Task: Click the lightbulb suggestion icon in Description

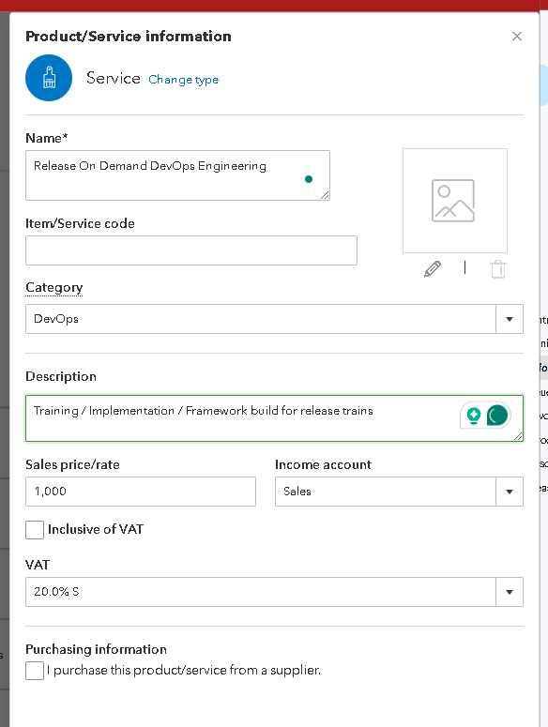Action: click(x=473, y=416)
